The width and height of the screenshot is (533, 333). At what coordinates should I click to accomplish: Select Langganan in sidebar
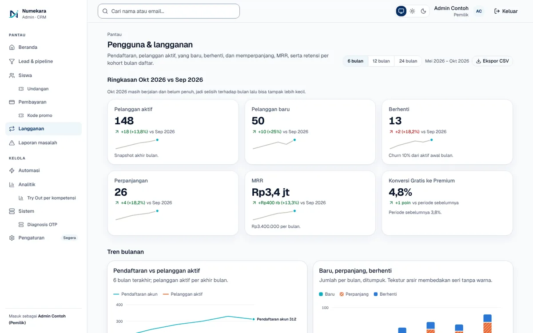(x=44, y=129)
